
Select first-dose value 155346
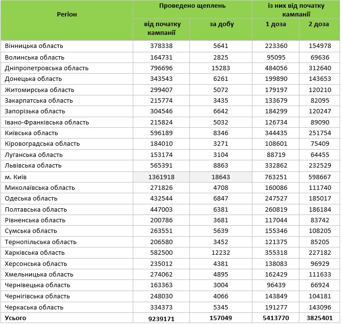[x=276, y=231]
